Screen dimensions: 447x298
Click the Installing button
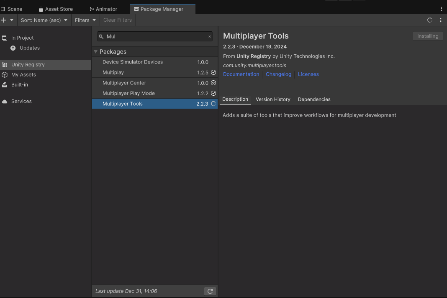pyautogui.click(x=428, y=36)
